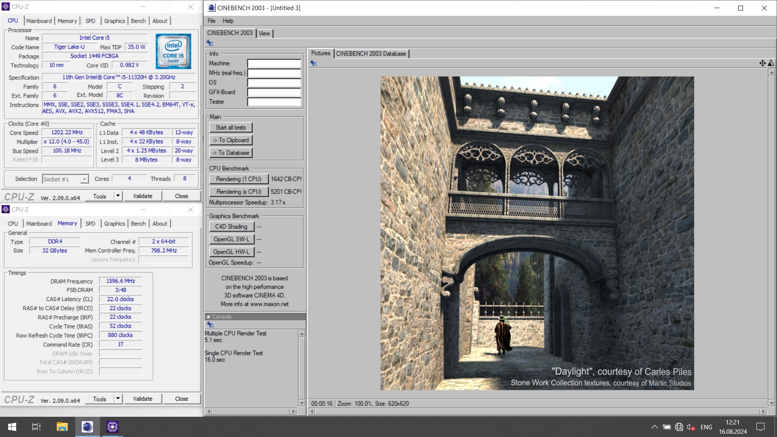Click the GFX-Board input field

tap(274, 92)
